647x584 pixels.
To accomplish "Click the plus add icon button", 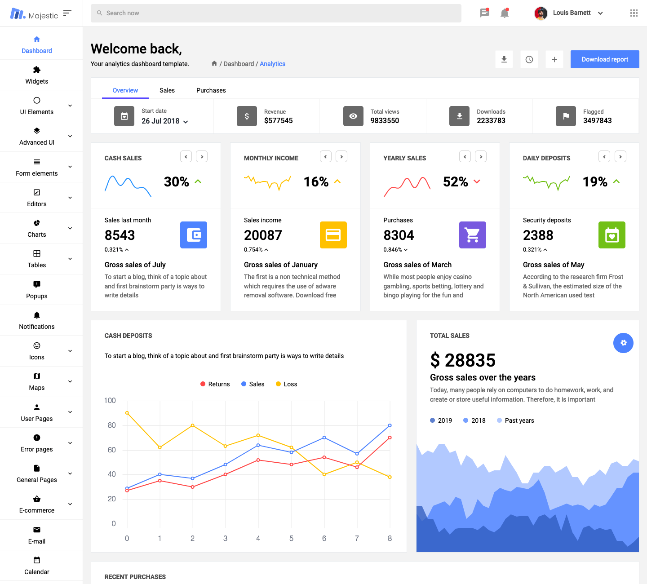I will 554,59.
